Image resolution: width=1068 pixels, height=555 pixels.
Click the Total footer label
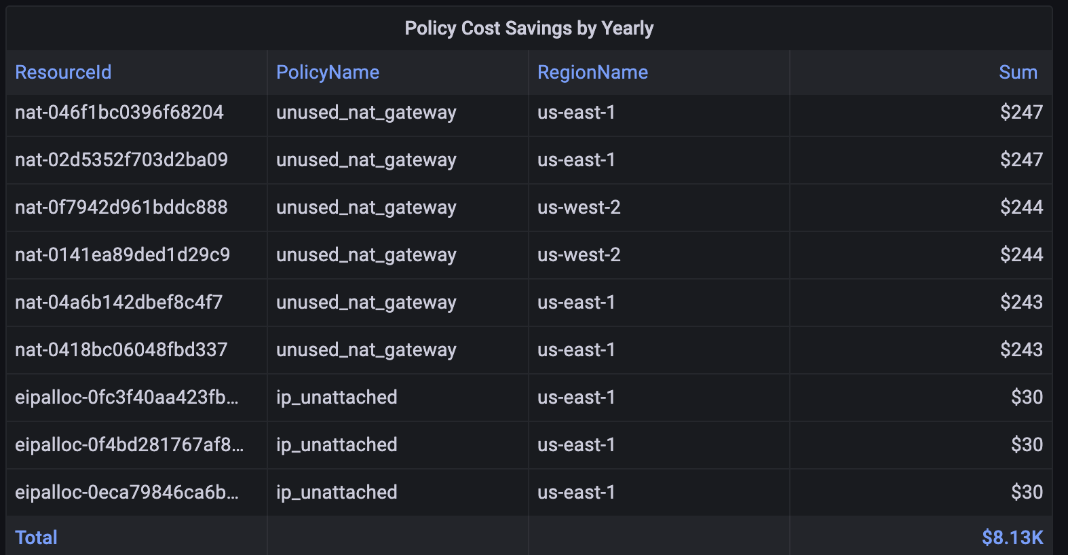pyautogui.click(x=37, y=537)
